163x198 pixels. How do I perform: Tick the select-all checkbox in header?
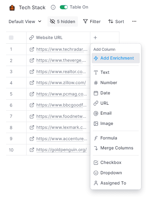tap(11, 38)
